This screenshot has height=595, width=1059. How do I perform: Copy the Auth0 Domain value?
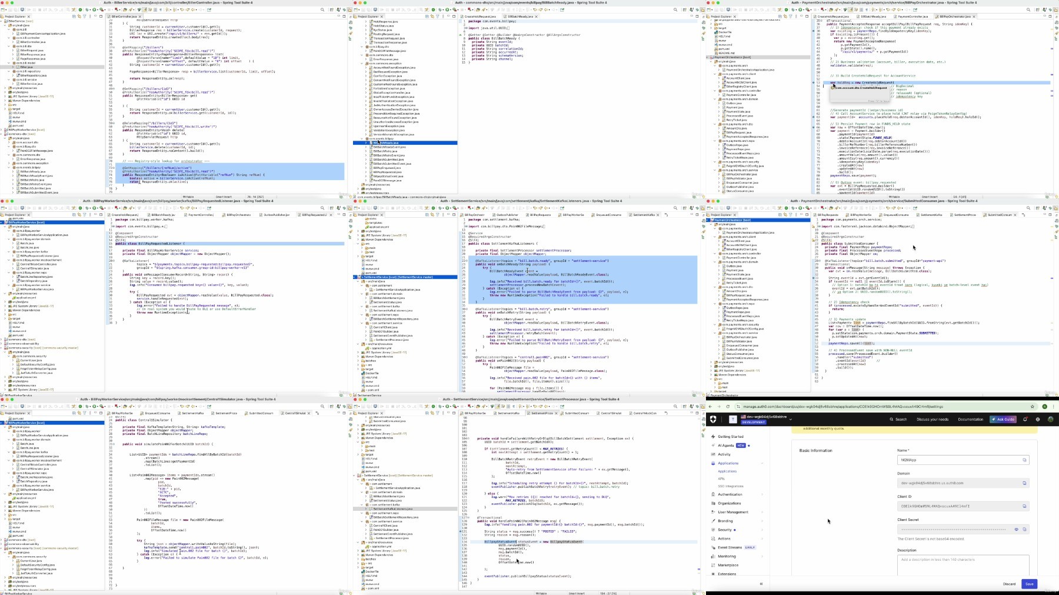click(x=1024, y=483)
